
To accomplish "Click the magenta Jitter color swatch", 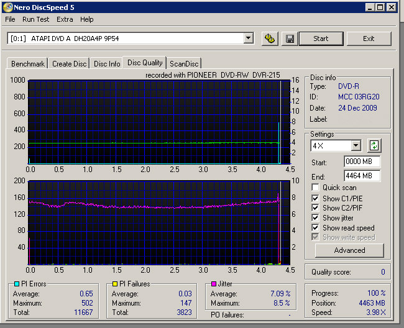I will click(x=214, y=284).
